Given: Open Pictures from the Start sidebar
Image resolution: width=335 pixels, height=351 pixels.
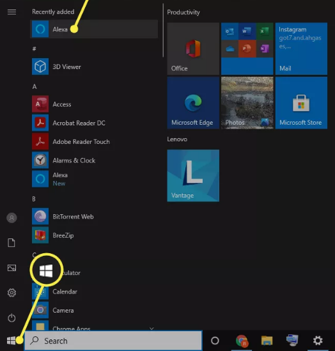Looking at the screenshot, I should pyautogui.click(x=12, y=268).
